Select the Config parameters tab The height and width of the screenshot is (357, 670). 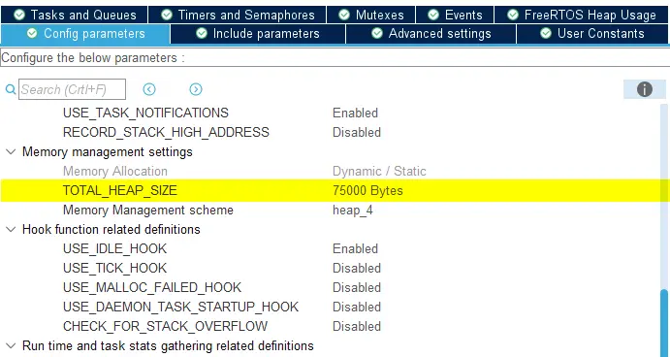[85, 34]
